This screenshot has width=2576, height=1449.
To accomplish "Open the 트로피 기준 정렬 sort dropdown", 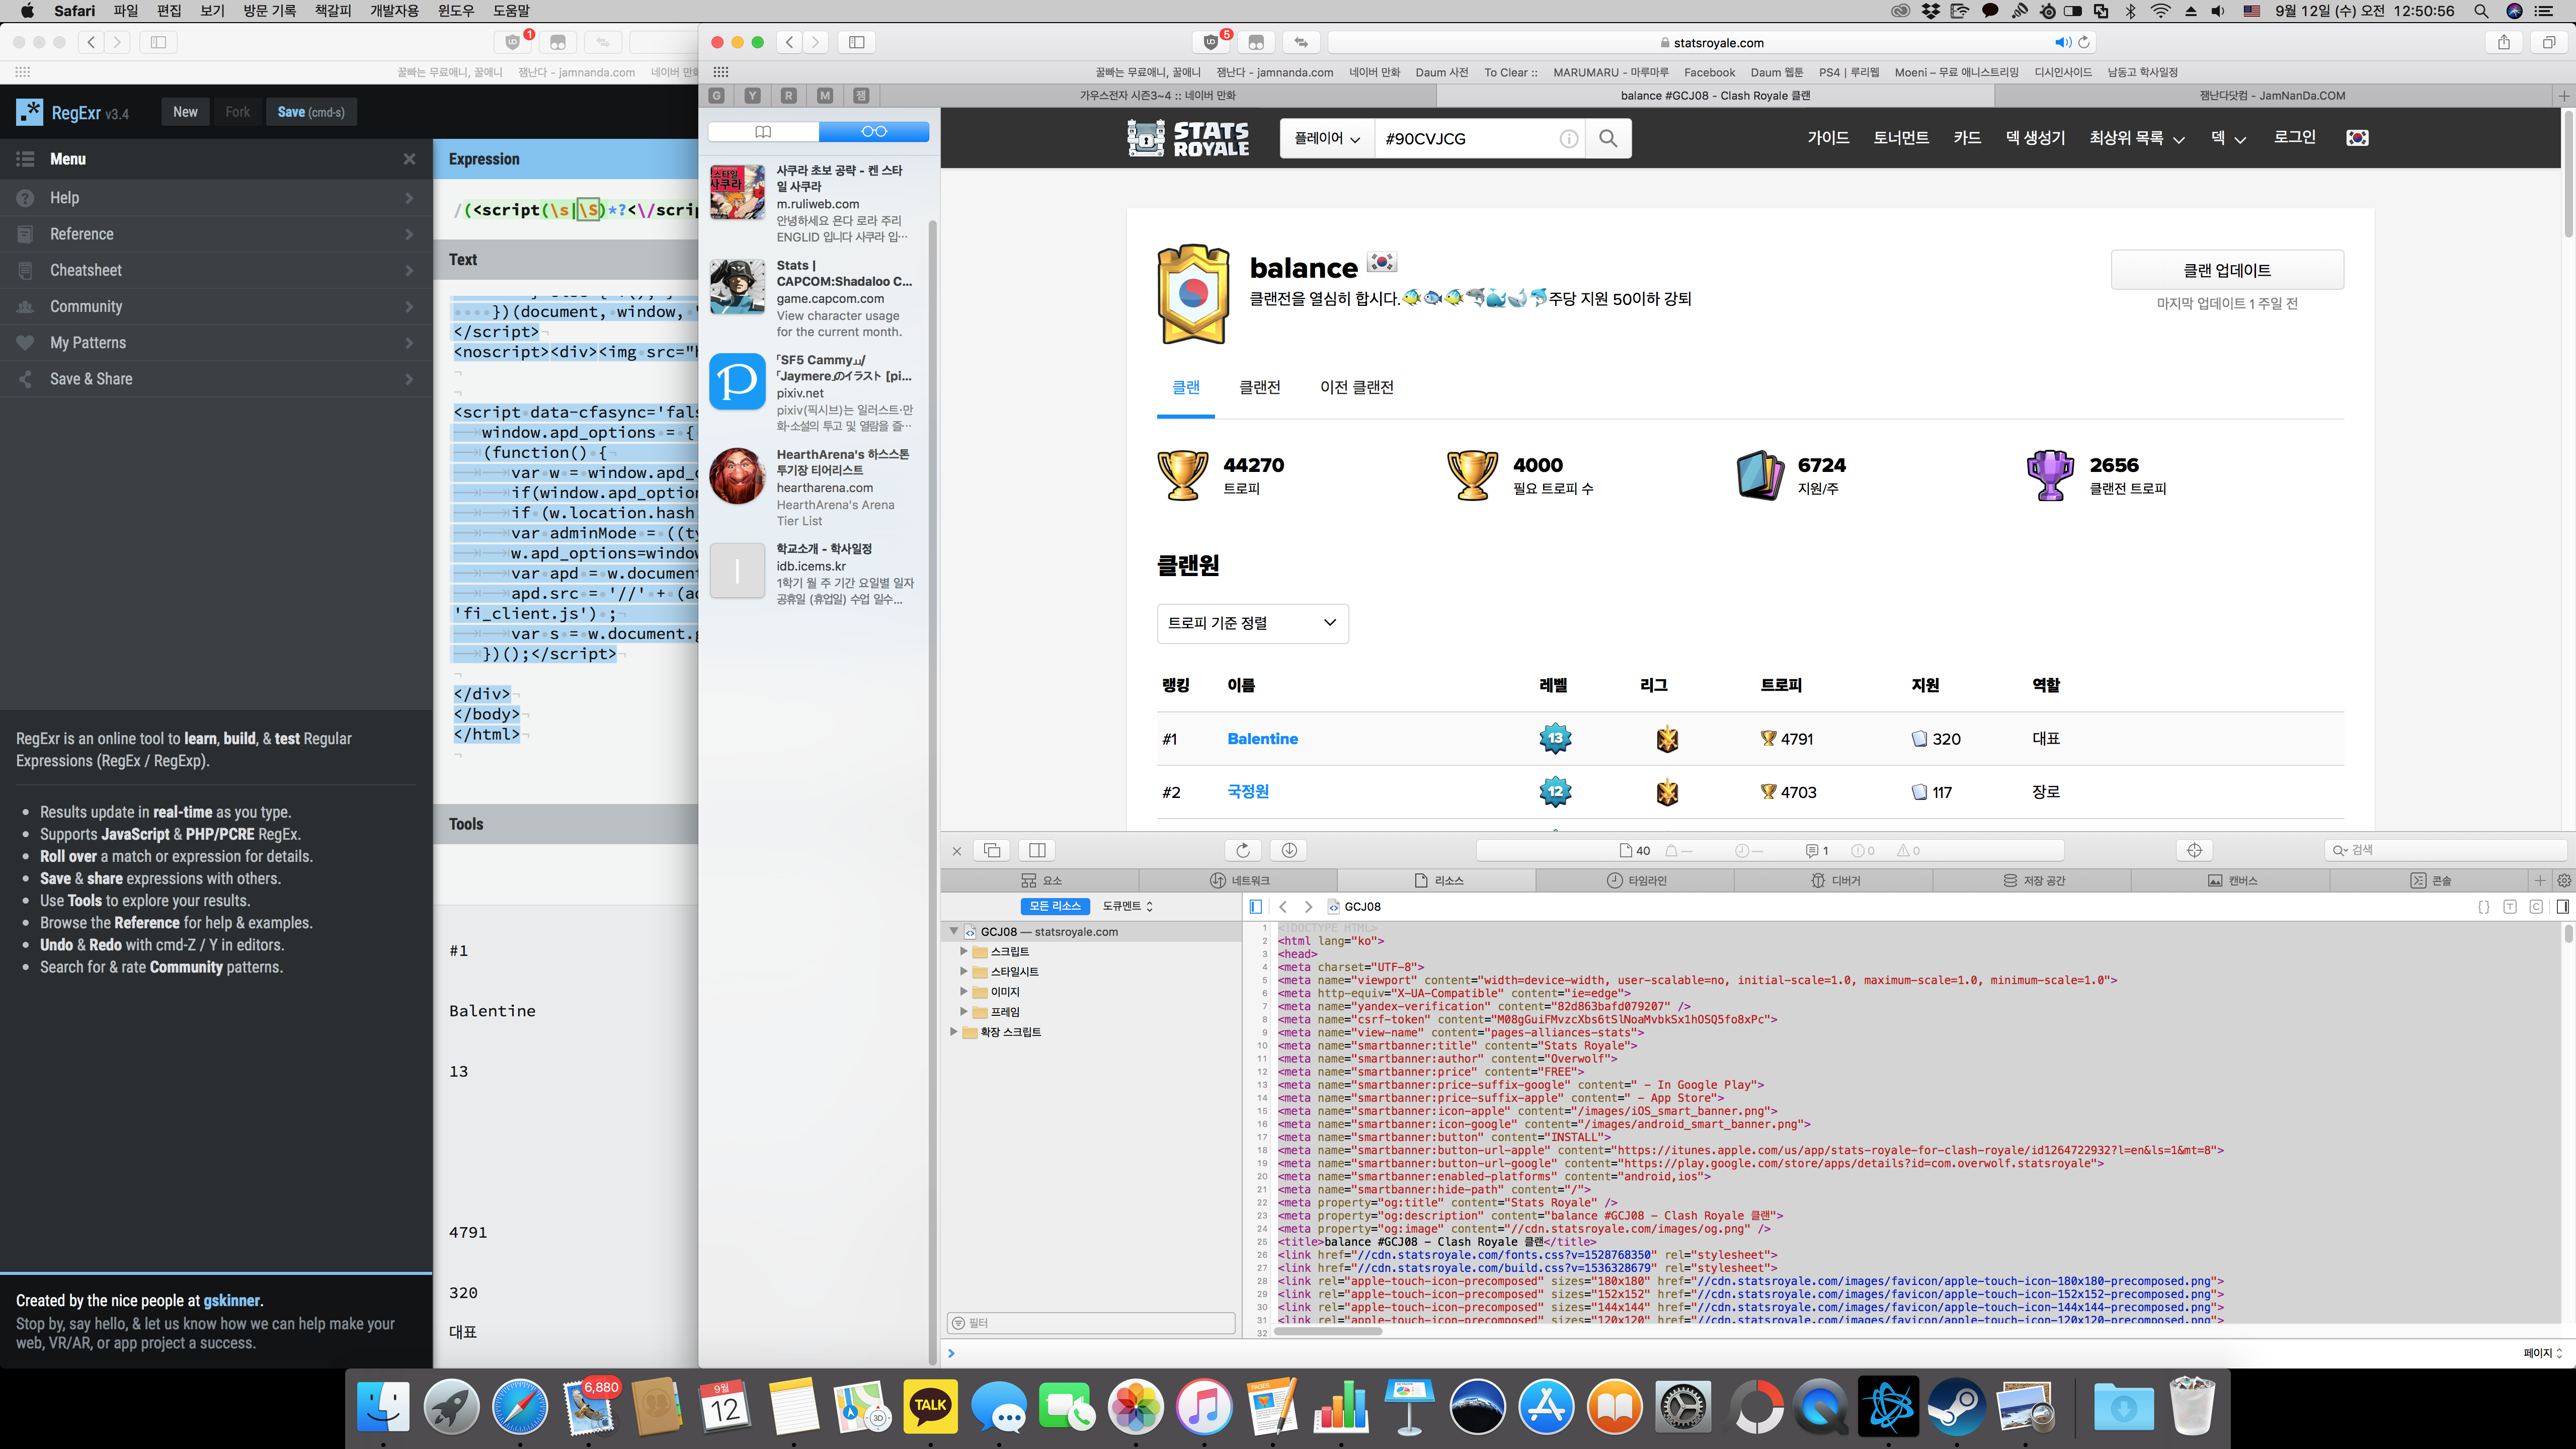I will pyautogui.click(x=1252, y=623).
